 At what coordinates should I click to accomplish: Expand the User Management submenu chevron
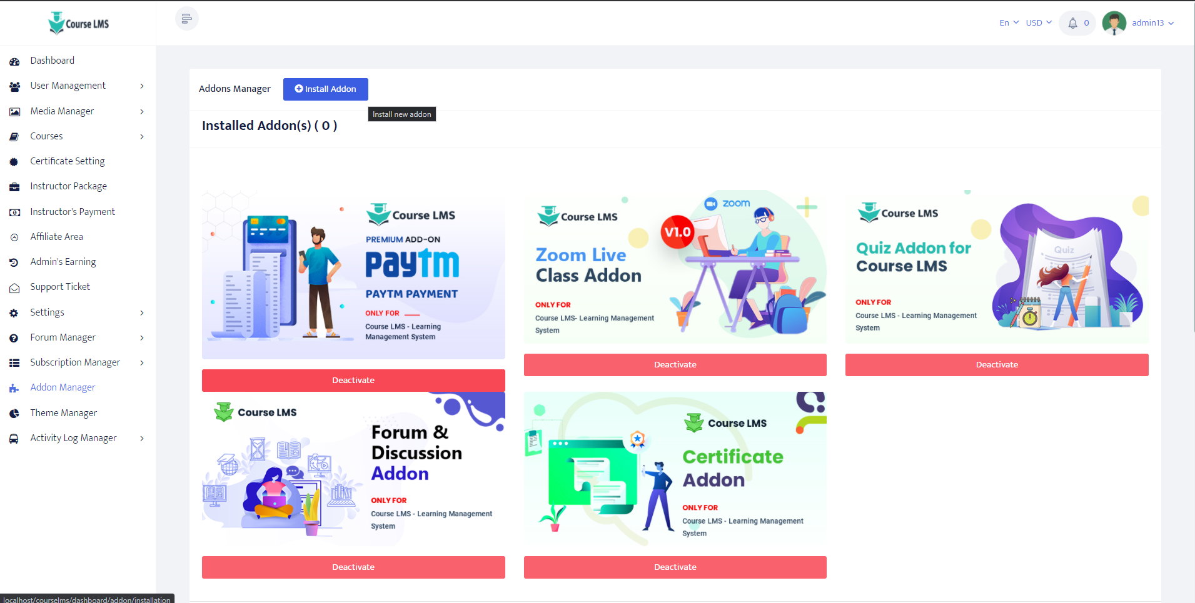point(142,86)
